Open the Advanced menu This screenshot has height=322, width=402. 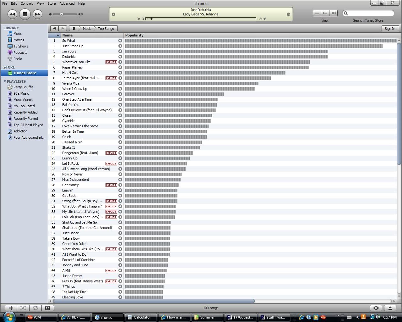click(x=67, y=3)
